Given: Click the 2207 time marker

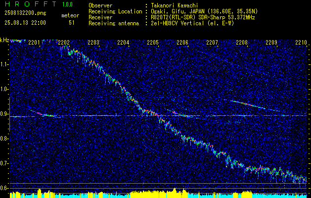Looking at the screenshot, I should point(212,42).
